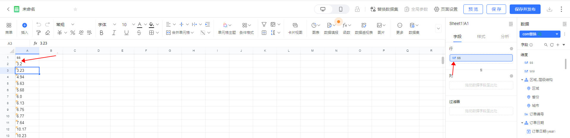Select the eraser clear-format tool
This screenshot has height=138, width=570.
(x=48, y=33)
